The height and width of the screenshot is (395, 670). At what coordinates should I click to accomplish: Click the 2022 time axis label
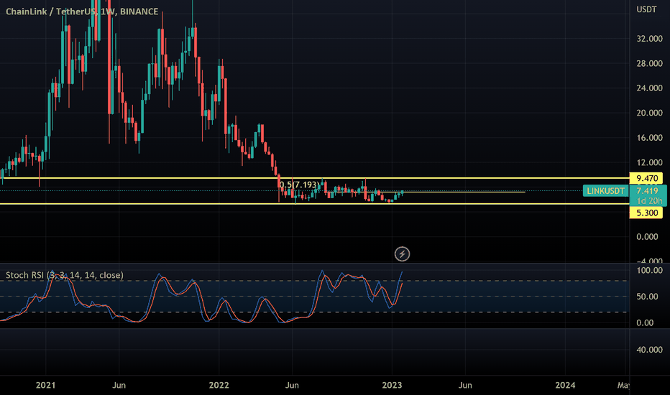[219, 385]
